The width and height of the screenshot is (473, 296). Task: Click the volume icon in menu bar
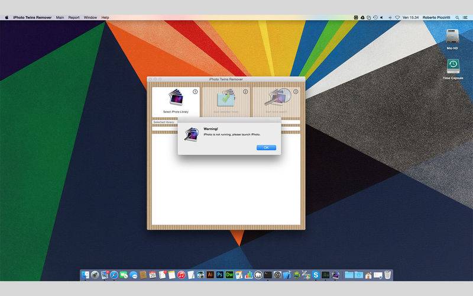pos(381,18)
